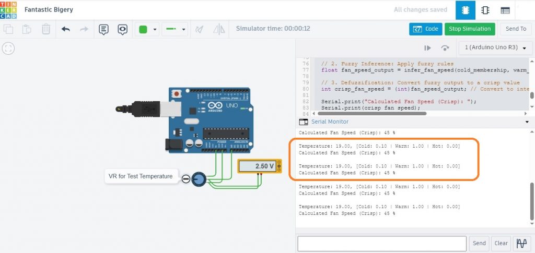Switch to Circuit view icon

click(x=466, y=10)
